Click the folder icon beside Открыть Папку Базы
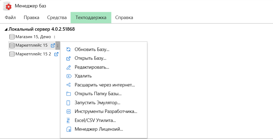273x139 pixels. coord(69,94)
